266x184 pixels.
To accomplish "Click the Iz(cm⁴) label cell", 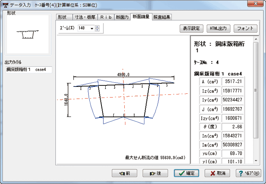I will click(x=210, y=91).
